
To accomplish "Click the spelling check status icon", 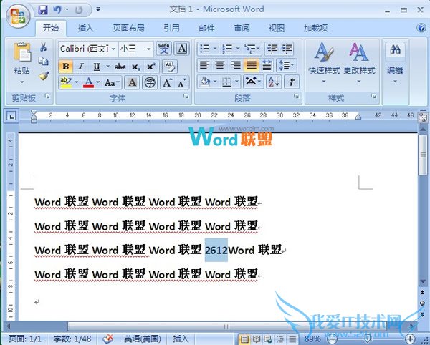I will (x=108, y=339).
